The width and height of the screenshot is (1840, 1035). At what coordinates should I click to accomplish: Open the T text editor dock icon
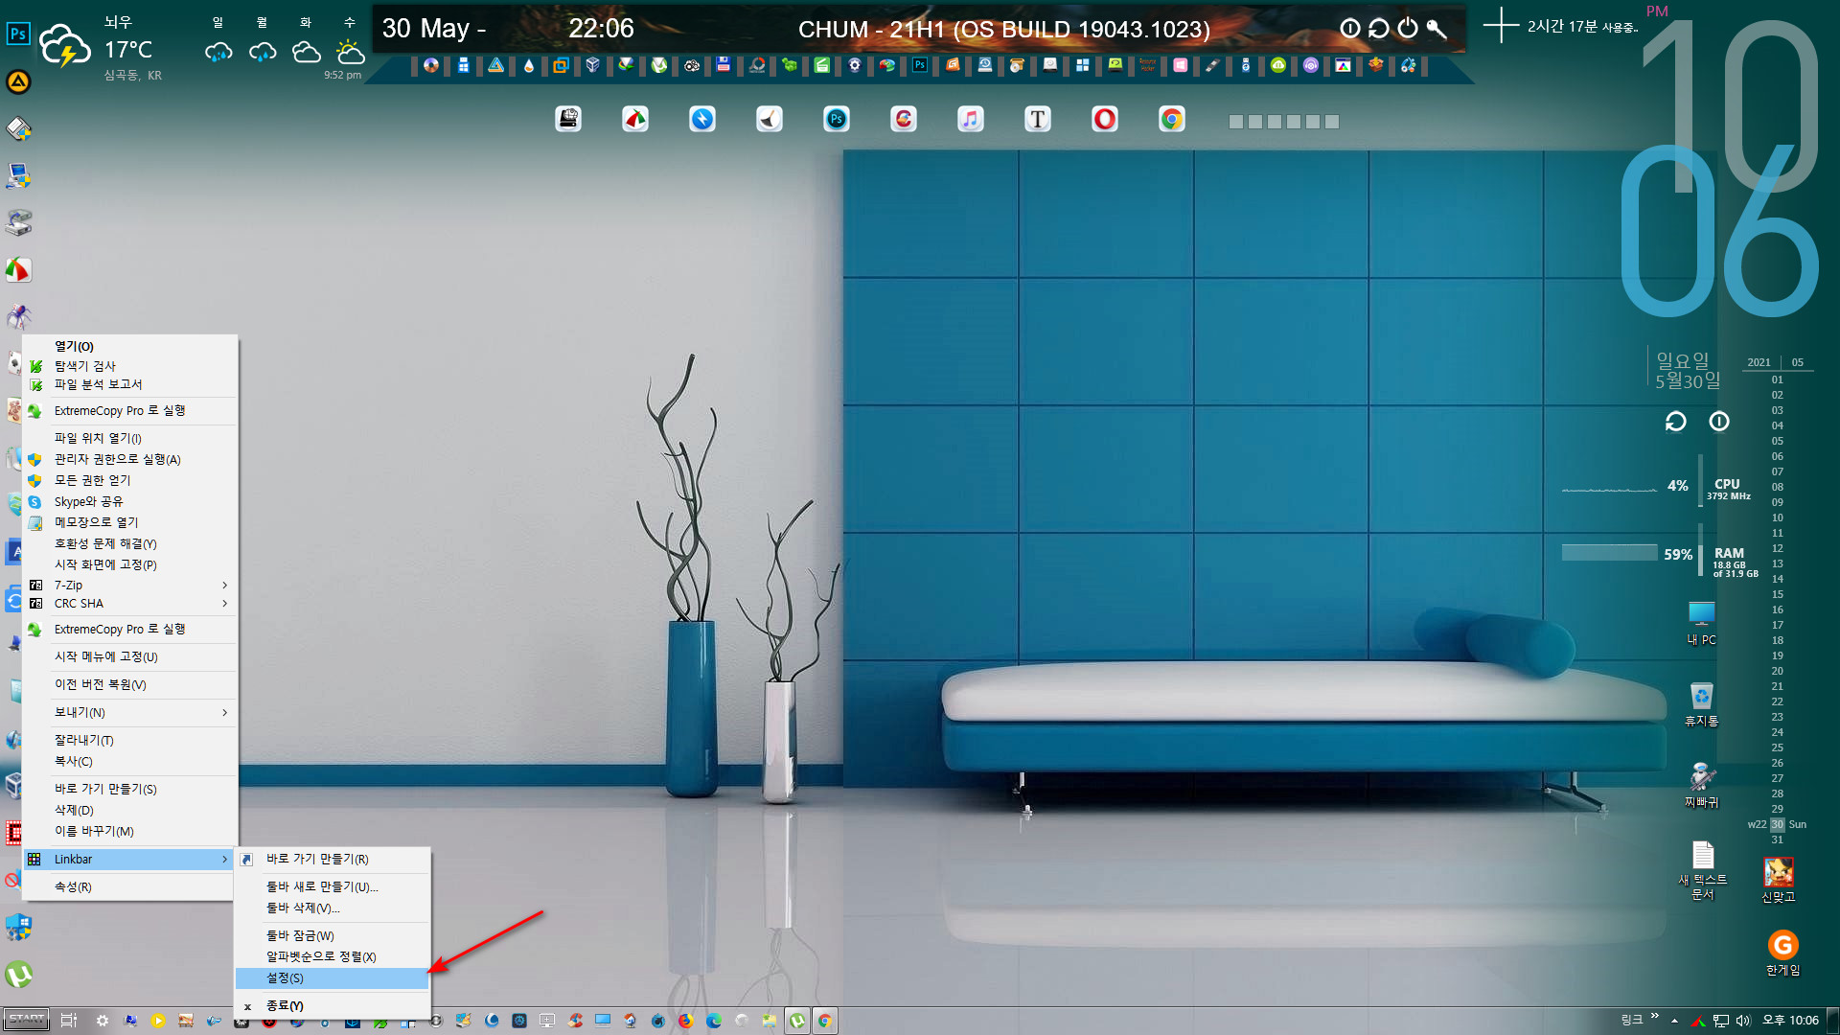coord(1038,119)
